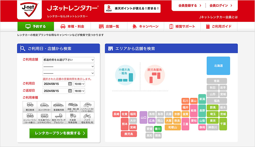This screenshot has width=255, height=147.
Task: Click the 鹿児島離島 area circle
Action: 155,75
